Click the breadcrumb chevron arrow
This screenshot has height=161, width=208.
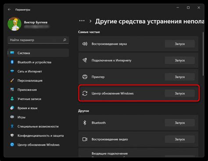click(90, 21)
